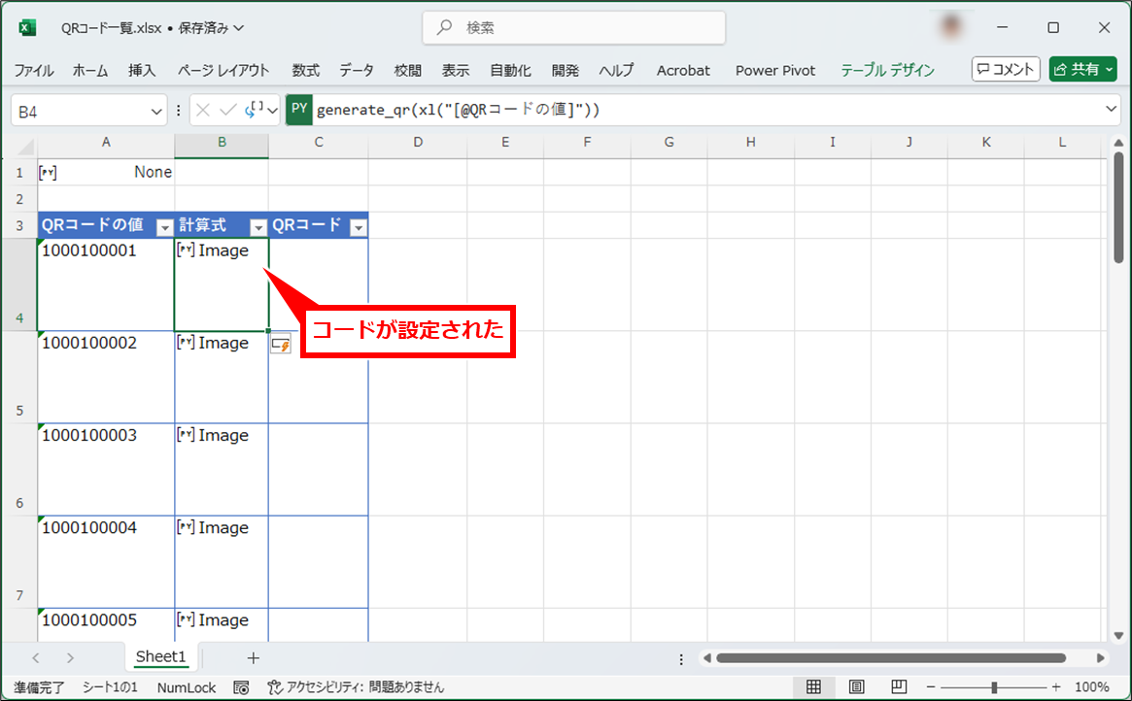Open the データ ribbon tab
1132x701 pixels.
[x=357, y=71]
